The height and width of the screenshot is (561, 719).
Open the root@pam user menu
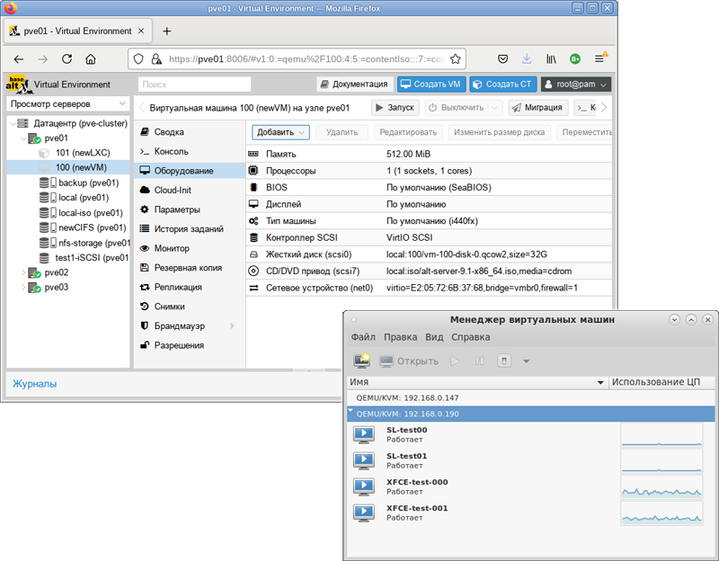click(x=576, y=84)
